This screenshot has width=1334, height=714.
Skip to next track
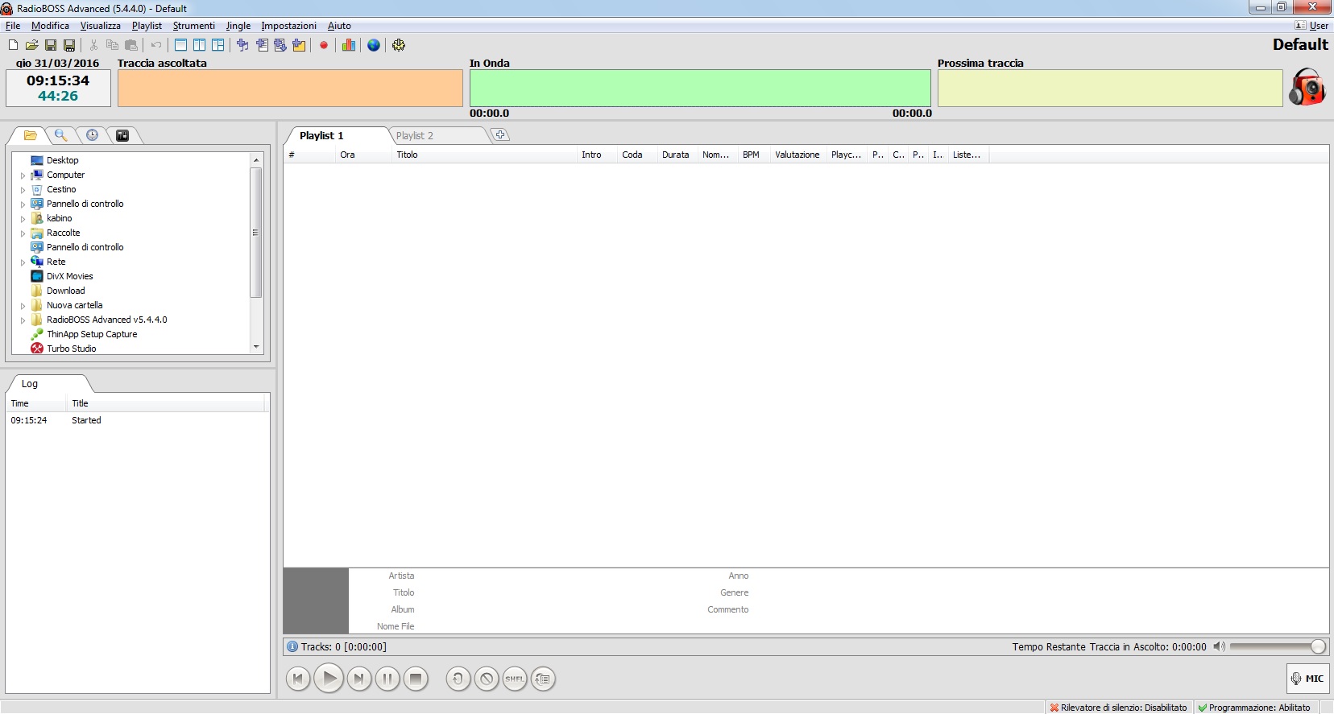point(359,679)
